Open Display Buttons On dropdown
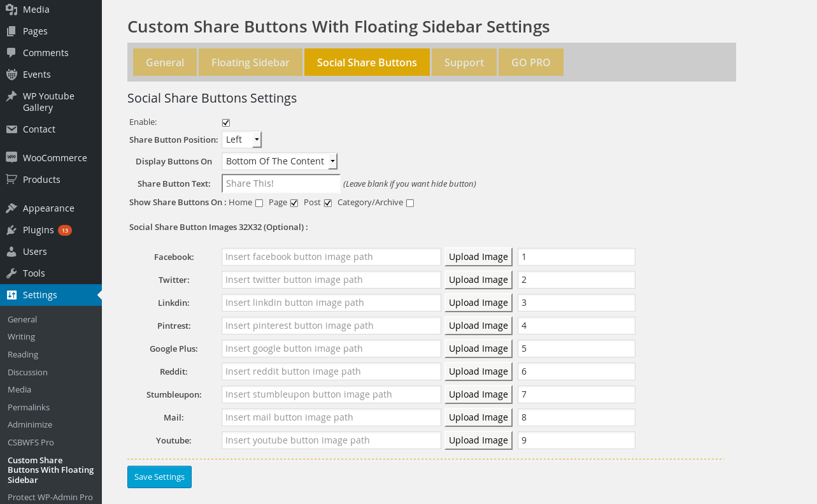 280,161
